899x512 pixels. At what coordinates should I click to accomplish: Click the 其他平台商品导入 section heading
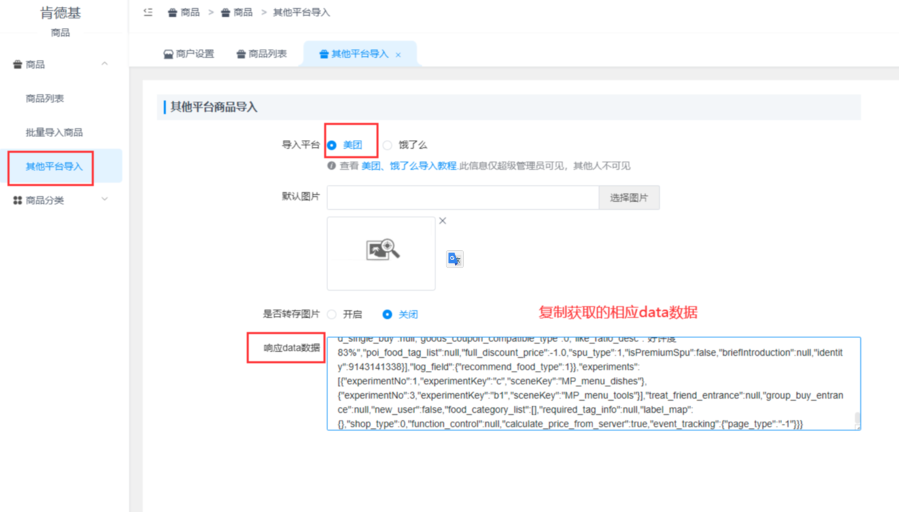point(214,107)
